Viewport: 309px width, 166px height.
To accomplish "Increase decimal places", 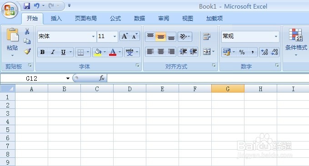I will pos(264,52).
